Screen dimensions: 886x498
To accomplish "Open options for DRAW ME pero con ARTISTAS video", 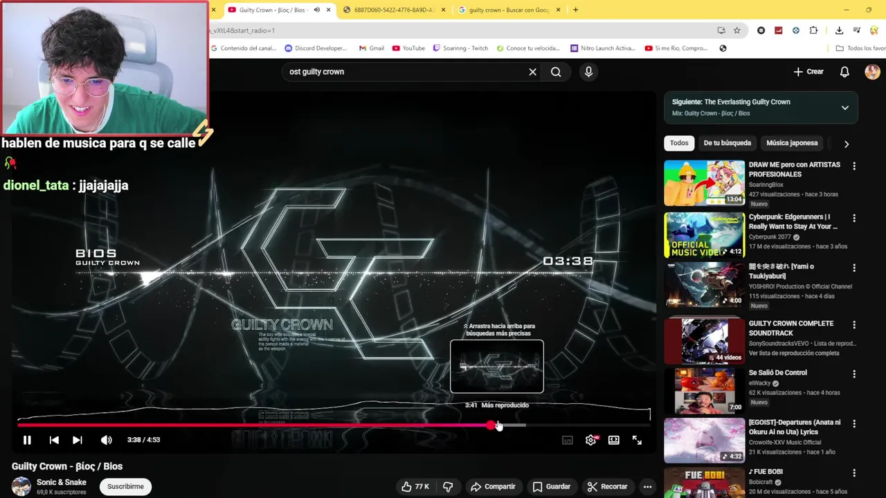I will 854,166.
